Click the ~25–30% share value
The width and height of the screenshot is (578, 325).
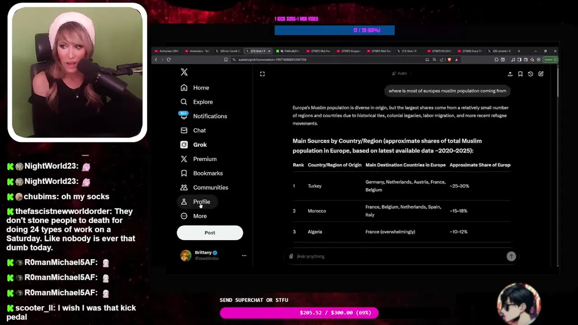(459, 186)
